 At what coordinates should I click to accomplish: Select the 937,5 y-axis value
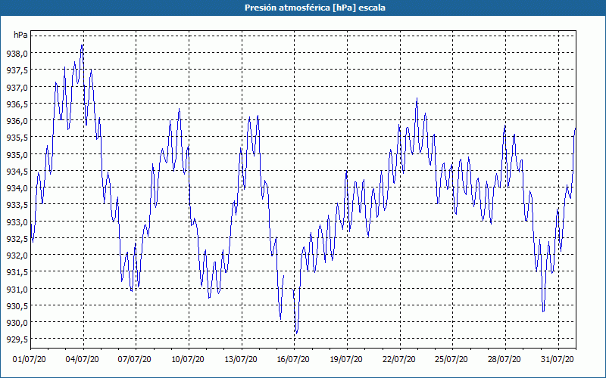tap(17, 70)
